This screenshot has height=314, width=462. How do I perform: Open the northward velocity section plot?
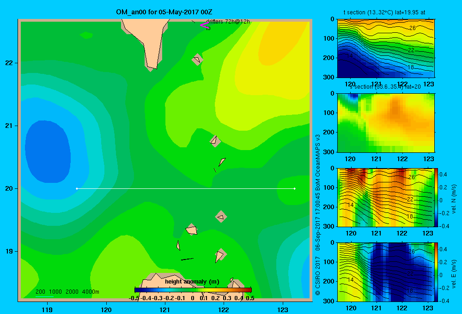(385, 197)
